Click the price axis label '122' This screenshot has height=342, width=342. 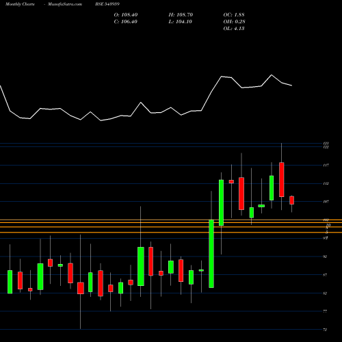(326, 147)
